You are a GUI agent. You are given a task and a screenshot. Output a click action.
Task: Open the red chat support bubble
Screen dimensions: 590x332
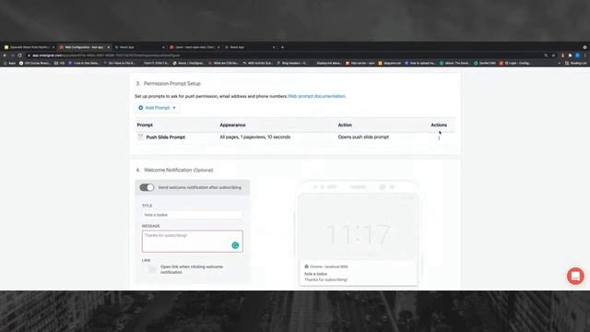[x=575, y=276]
